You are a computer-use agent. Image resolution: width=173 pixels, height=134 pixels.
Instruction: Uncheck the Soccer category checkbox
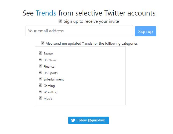[x=40, y=53]
